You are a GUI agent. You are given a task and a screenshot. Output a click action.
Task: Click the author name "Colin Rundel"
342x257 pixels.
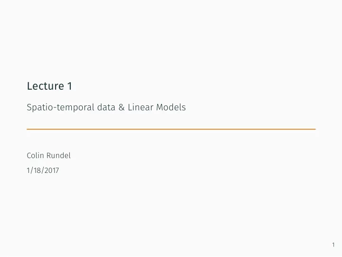pos(48,155)
